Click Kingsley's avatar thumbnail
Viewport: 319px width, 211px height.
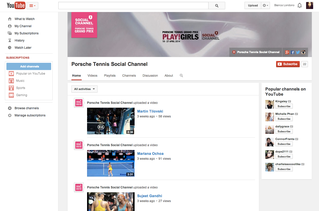270,104
